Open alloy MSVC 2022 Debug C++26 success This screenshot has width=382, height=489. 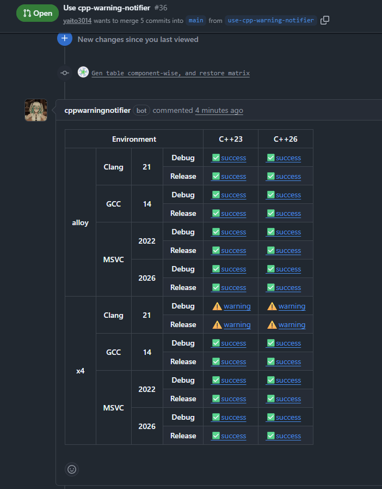pyautogui.click(x=284, y=232)
